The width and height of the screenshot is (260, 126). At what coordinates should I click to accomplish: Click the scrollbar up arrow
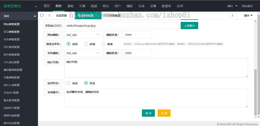click(x=255, y=21)
